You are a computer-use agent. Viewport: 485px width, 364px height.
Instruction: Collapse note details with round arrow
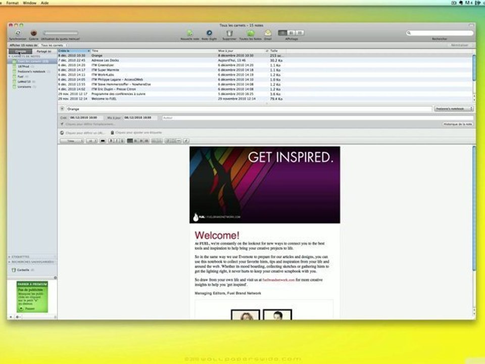[62, 109]
